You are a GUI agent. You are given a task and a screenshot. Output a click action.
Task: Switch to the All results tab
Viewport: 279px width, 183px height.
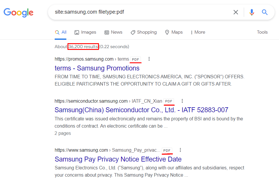pyautogui.click(x=61, y=32)
